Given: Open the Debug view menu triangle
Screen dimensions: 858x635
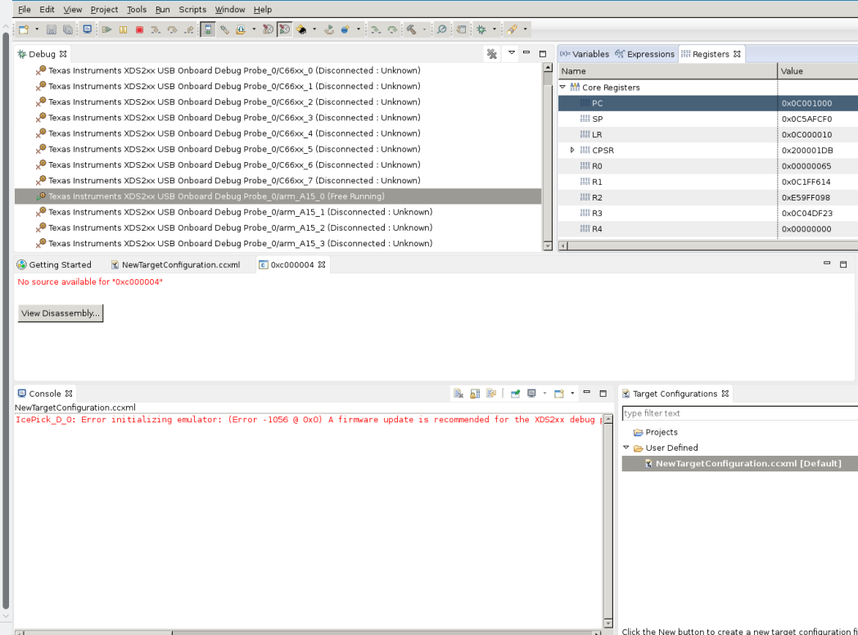Looking at the screenshot, I should point(512,53).
